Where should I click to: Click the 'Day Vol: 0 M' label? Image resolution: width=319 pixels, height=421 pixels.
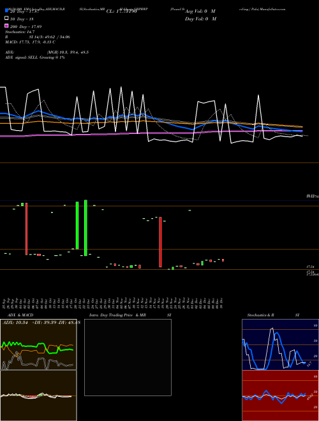pyautogui.click(x=200, y=18)
